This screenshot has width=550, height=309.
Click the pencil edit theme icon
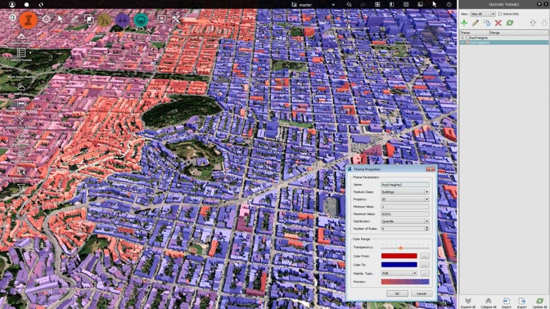pos(475,23)
